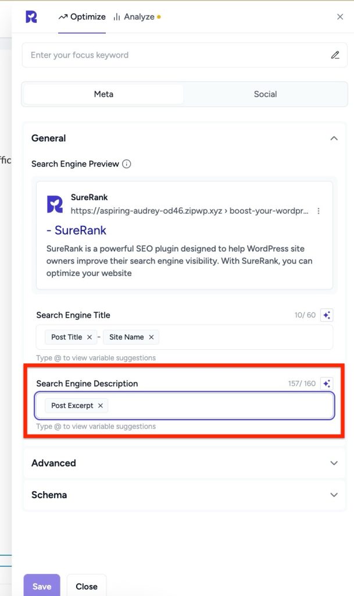Click the SureRank logo in panel header
This screenshot has height=596, width=354.
pos(31,17)
